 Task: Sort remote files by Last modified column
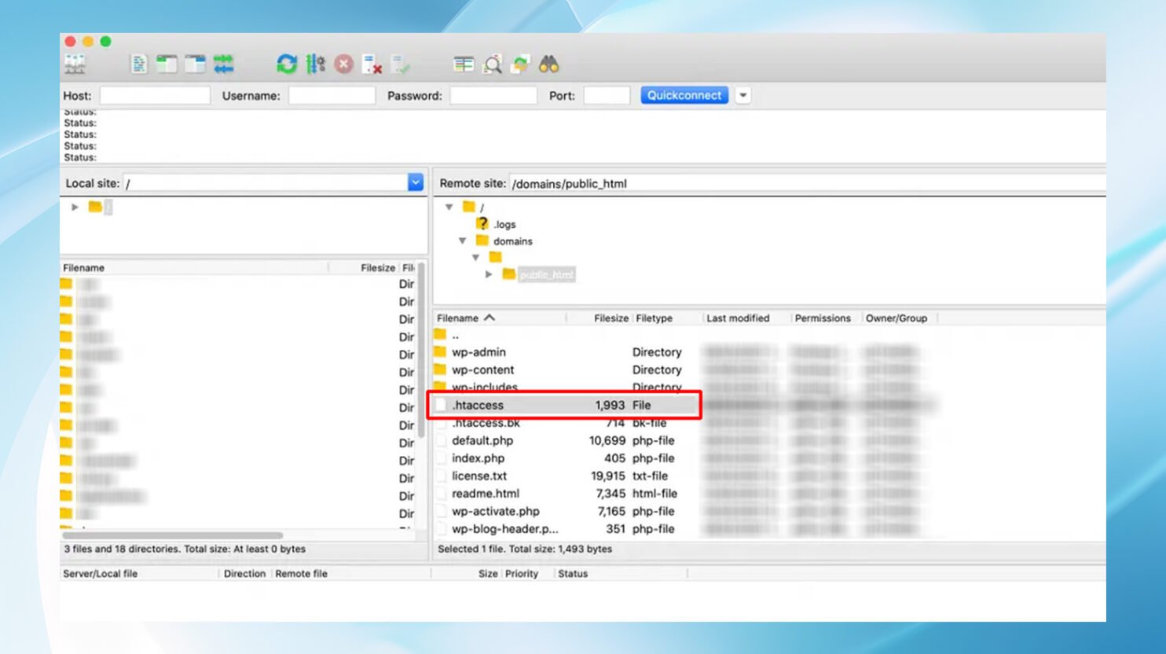pyautogui.click(x=738, y=318)
